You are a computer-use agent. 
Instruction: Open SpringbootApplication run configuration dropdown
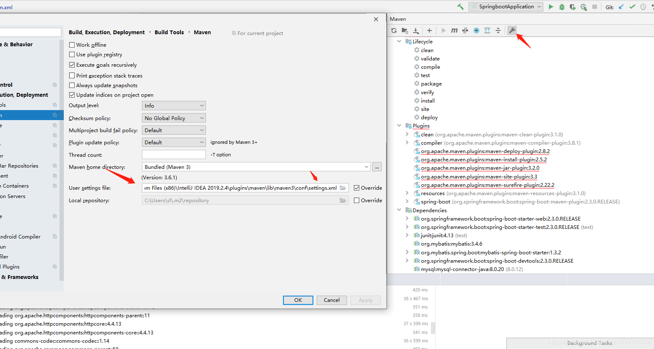506,7
